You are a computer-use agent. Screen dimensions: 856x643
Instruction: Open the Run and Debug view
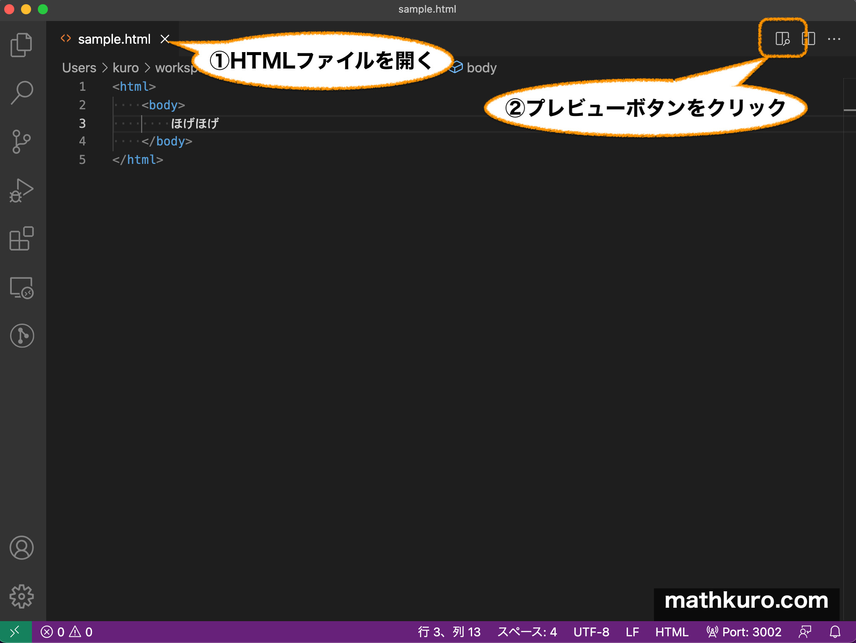(x=21, y=190)
